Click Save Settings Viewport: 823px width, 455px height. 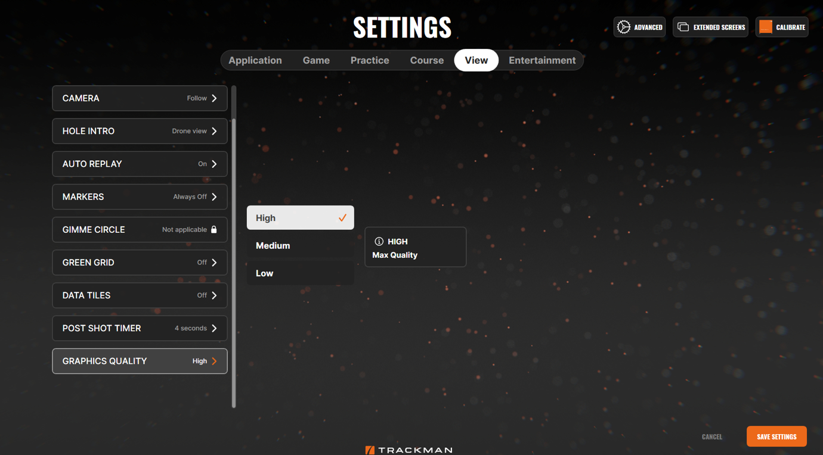point(776,436)
